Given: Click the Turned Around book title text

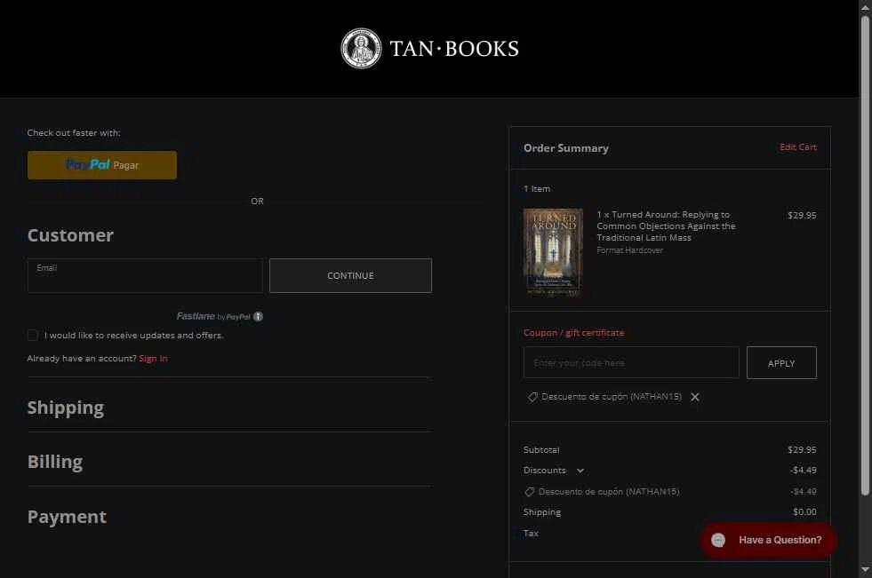Looking at the screenshot, I should [x=666, y=226].
